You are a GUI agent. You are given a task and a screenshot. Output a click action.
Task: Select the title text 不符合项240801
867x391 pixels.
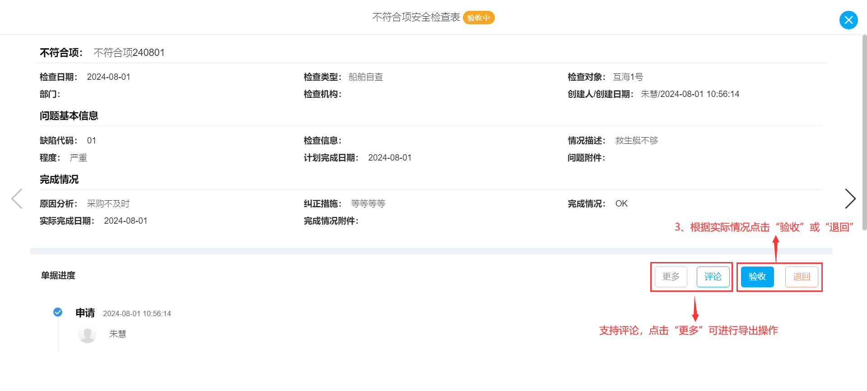tap(129, 53)
